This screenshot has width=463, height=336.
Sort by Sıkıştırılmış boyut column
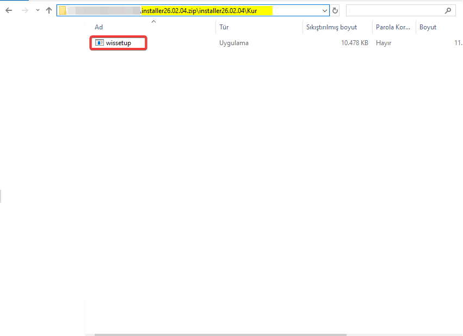331,27
